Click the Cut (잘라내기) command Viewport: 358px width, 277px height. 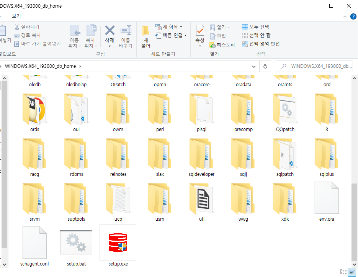27,27
